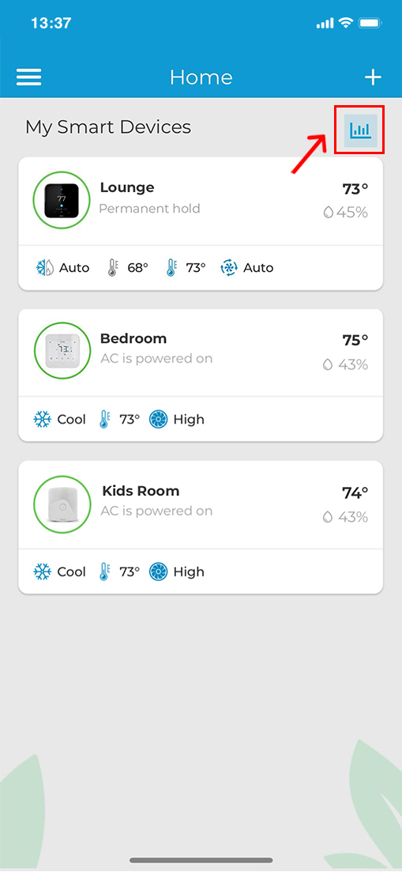
Task: Tap the Lounge Auto mode icon
Action: [44, 267]
